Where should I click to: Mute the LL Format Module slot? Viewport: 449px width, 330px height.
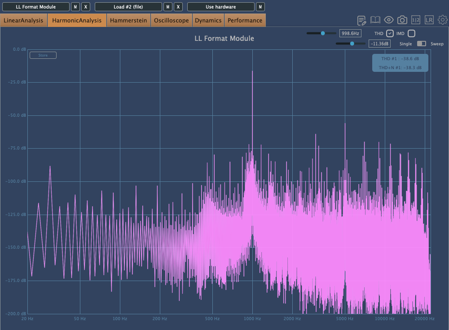[x=76, y=7]
